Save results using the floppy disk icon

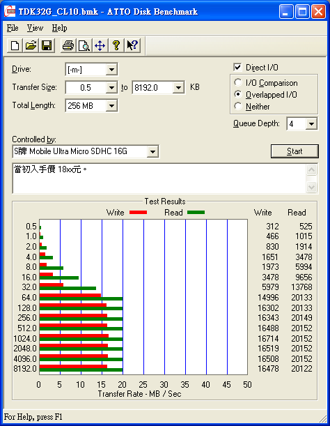(x=47, y=45)
